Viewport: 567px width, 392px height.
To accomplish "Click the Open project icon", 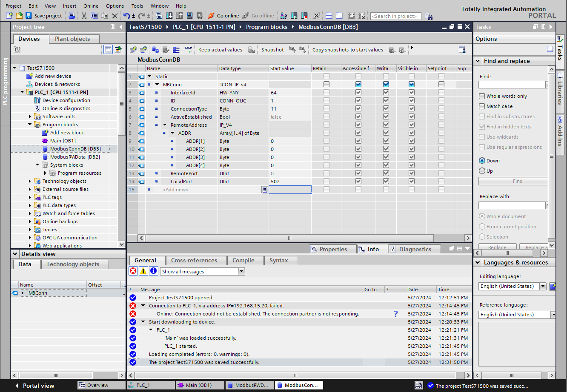I will [x=19, y=16].
